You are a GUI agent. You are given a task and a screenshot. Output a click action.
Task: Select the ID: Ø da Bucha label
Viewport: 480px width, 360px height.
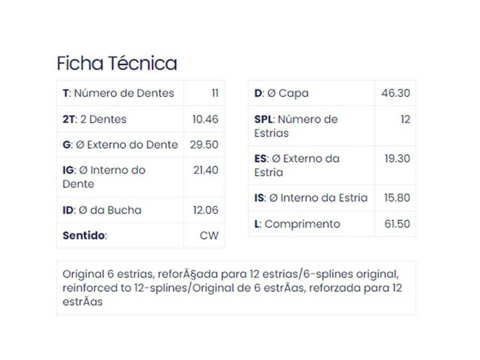point(102,210)
